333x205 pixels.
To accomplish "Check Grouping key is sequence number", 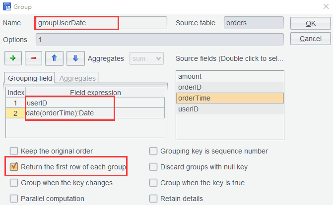I will 154,151.
